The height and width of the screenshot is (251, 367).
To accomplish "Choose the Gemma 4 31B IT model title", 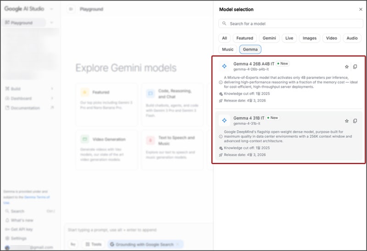I will pyautogui.click(x=249, y=118).
